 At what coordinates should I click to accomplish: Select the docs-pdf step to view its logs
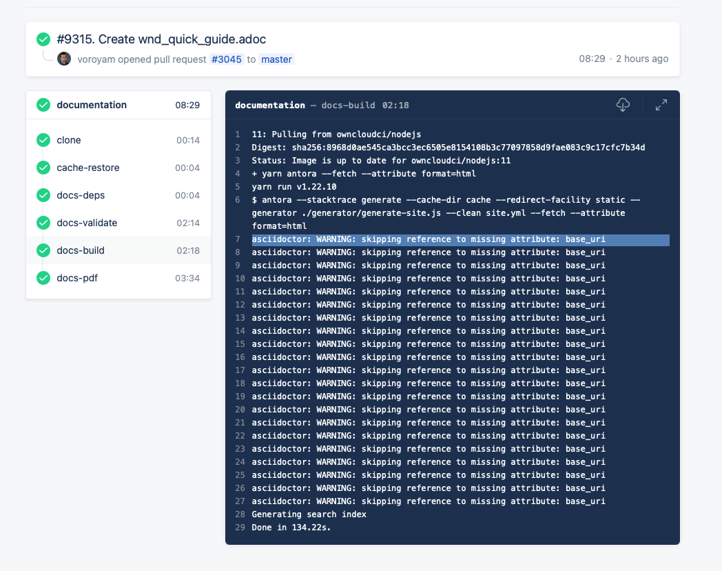point(76,278)
